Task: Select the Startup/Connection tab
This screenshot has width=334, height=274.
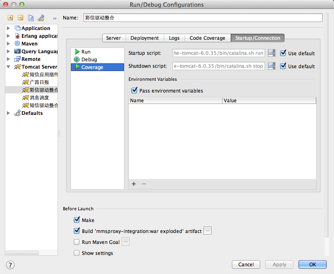Action: (x=257, y=38)
